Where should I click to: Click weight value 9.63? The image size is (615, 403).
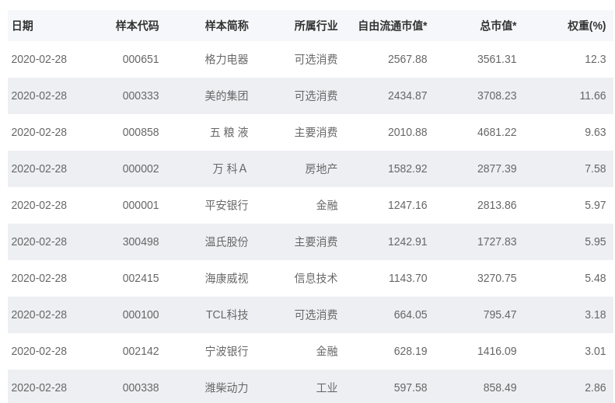click(596, 132)
